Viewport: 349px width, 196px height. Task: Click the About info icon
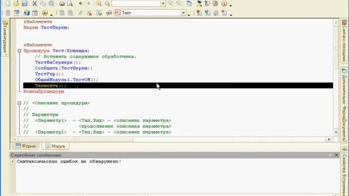tap(224, 3)
